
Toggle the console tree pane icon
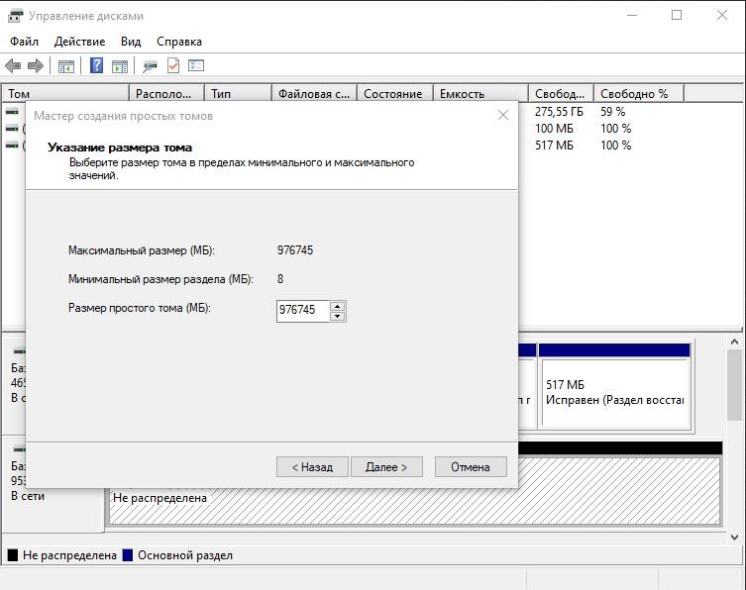pyautogui.click(x=65, y=66)
